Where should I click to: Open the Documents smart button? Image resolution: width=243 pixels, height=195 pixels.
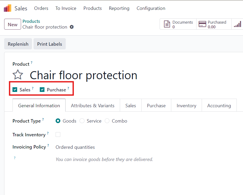[x=178, y=24]
